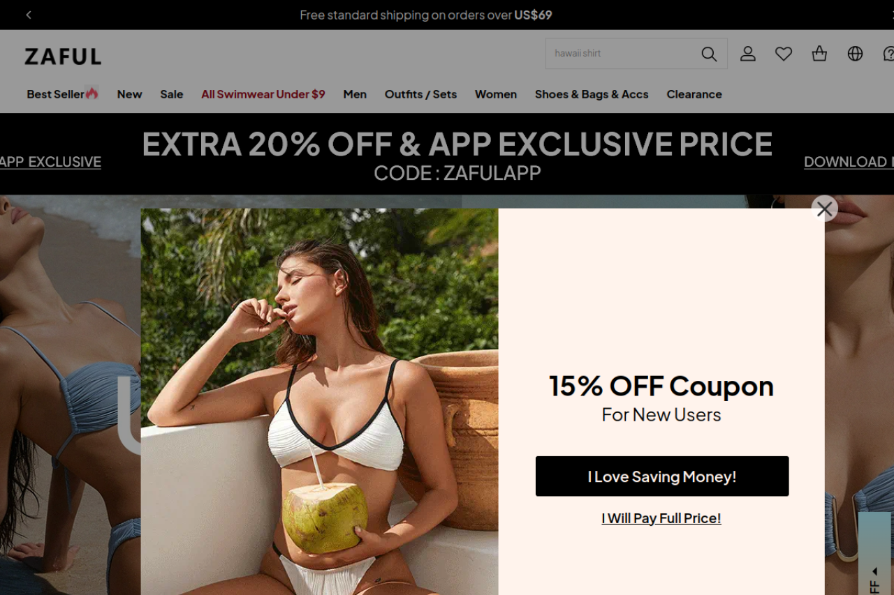Viewport: 894px width, 595px height.
Task: Open the user account icon
Action: click(748, 54)
